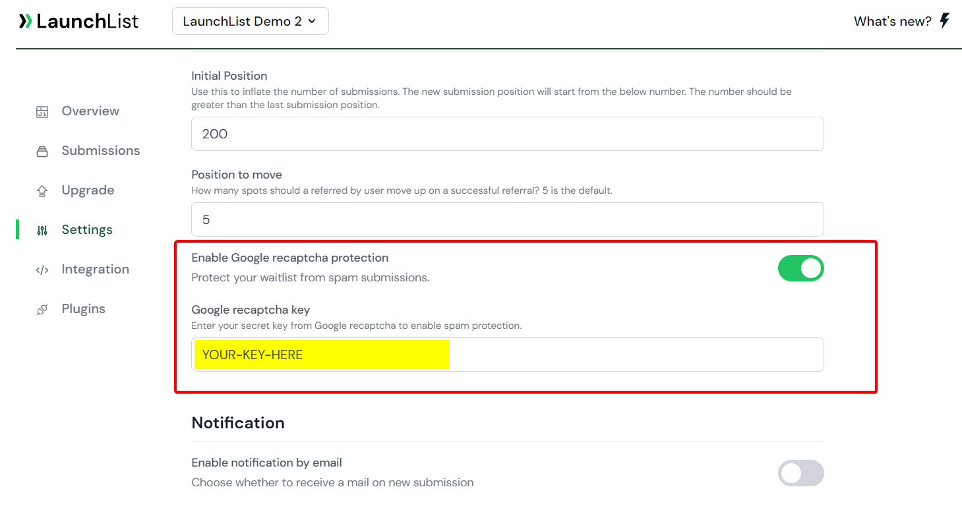Click the Overview grid icon in sidebar

coord(42,111)
